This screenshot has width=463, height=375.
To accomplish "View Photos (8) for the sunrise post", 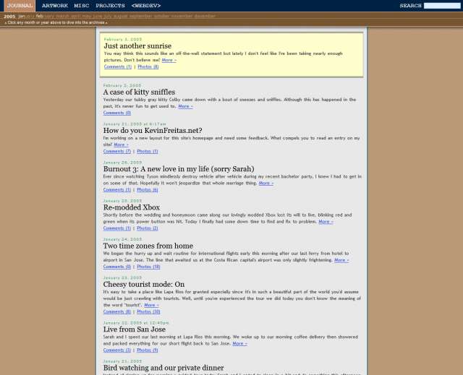I will tap(148, 67).
